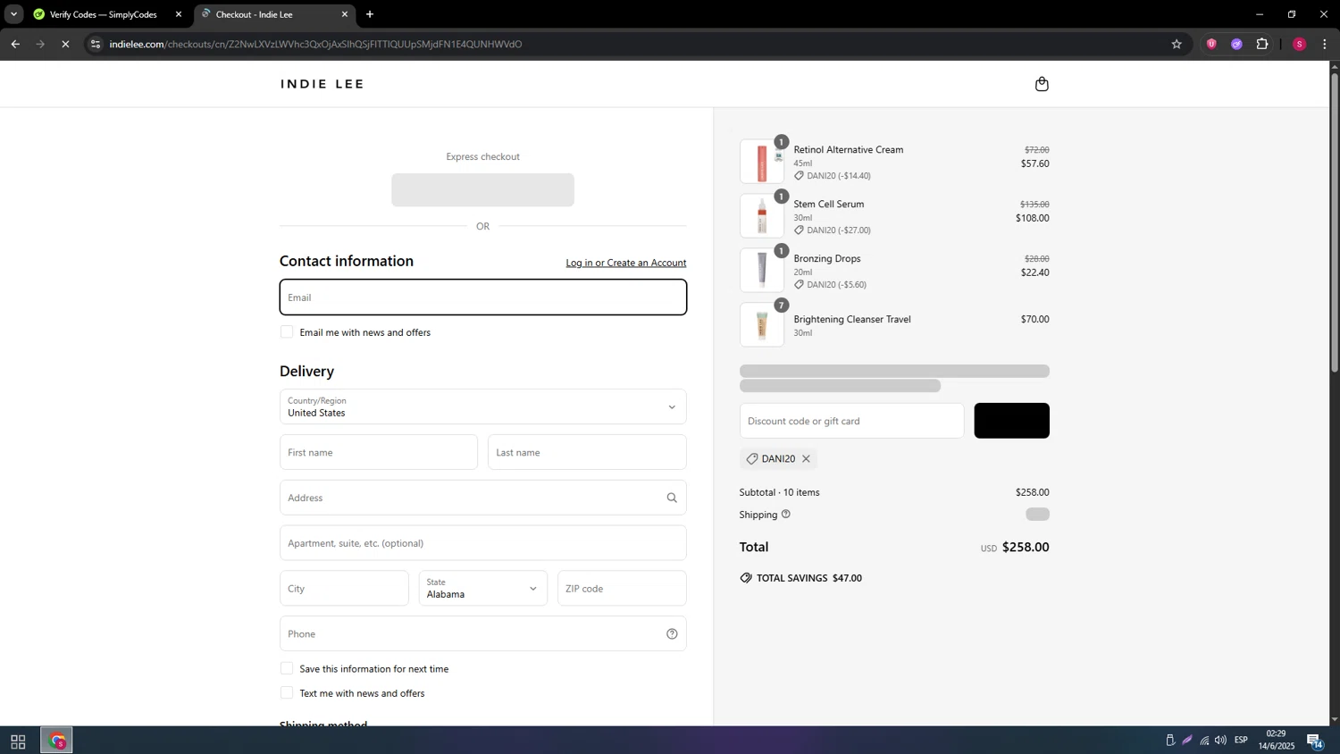Image resolution: width=1340 pixels, height=754 pixels.
Task: Click the address search magnifier icon
Action: 672,498
